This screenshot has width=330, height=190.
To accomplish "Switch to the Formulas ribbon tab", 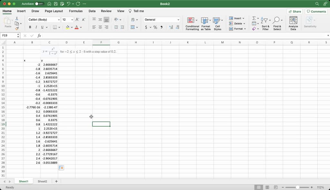I will [76, 11].
